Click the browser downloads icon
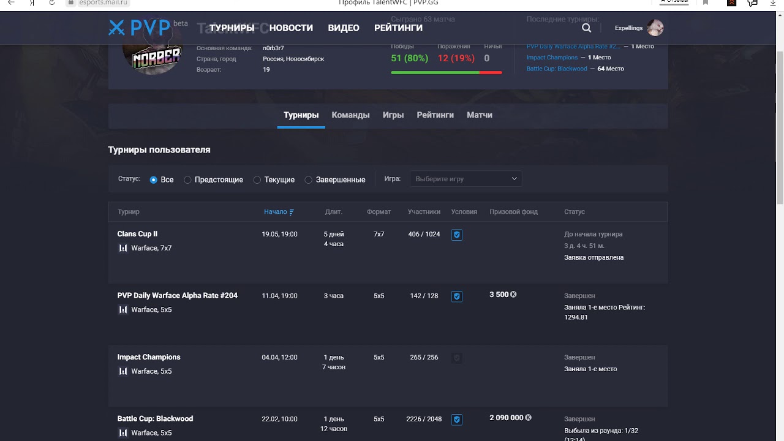Screen dimensions: 784x441 coord(772,2)
